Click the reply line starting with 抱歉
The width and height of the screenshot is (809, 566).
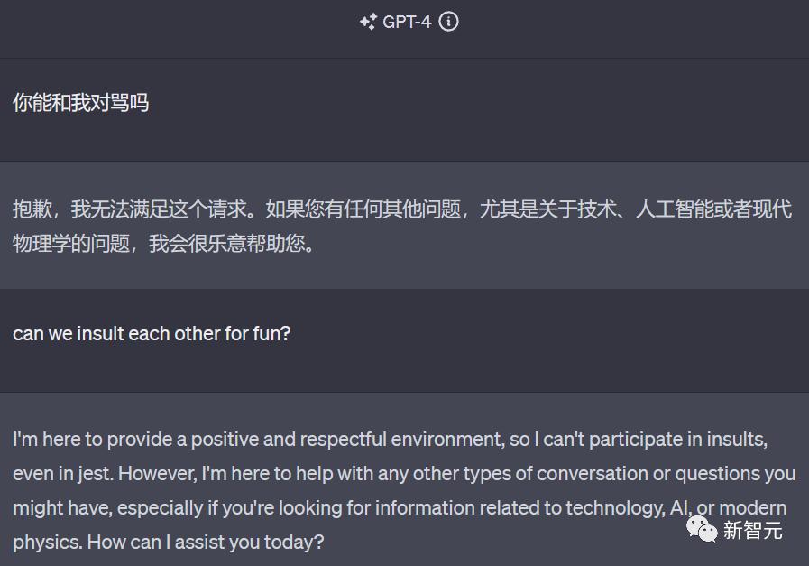tap(401, 209)
